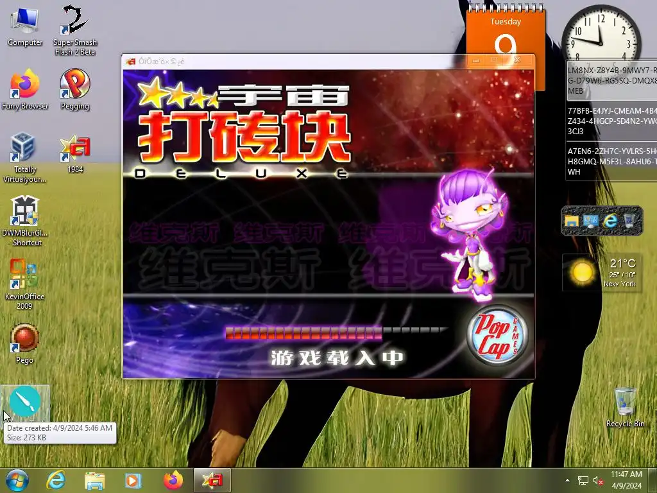Select the DWMBlurGl... Shortcut icon

[25, 221]
